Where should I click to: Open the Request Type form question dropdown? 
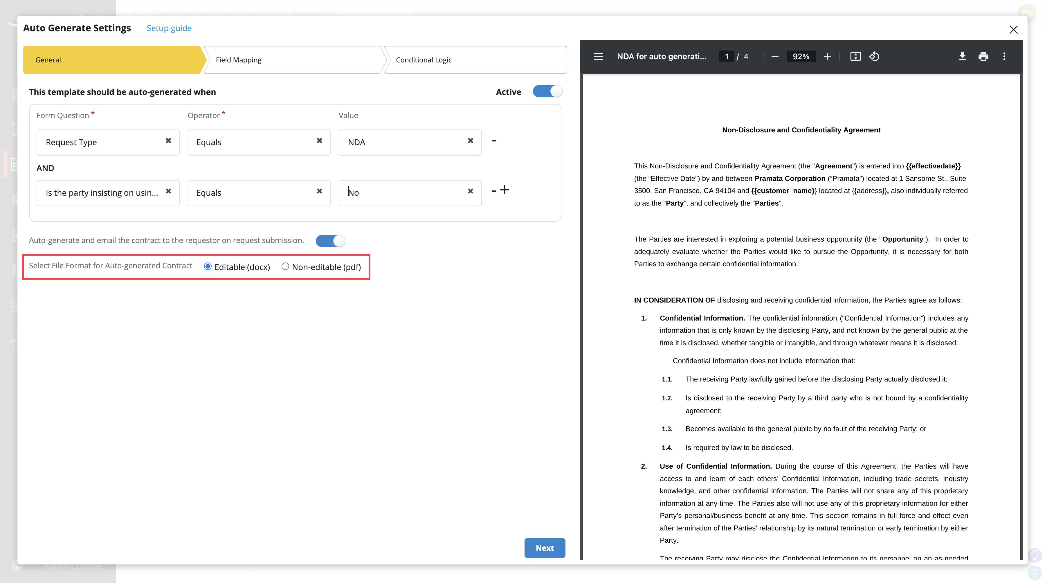[x=108, y=142]
